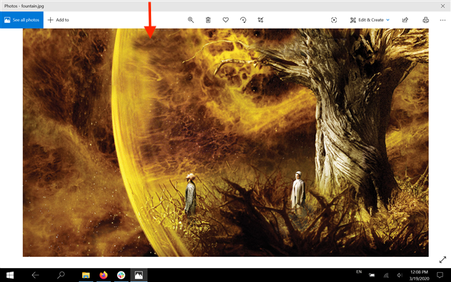This screenshot has width=451, height=282.
Task: Click the EN language indicator
Action: pyautogui.click(x=358, y=272)
